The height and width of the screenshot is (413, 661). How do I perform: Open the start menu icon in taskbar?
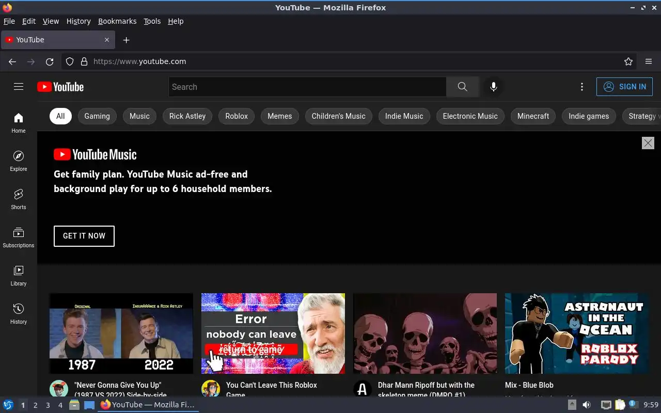8,405
